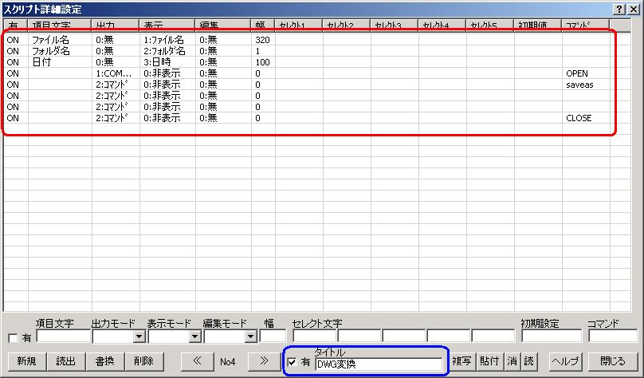
Task: Uncheck the title 有 checkbox
Action: coord(293,363)
